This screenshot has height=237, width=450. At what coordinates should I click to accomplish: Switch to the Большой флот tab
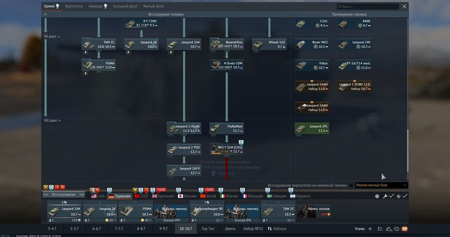(126, 6)
